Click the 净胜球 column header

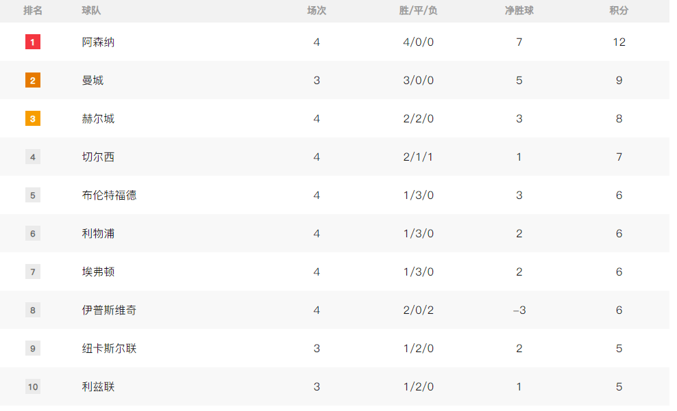[x=519, y=11]
